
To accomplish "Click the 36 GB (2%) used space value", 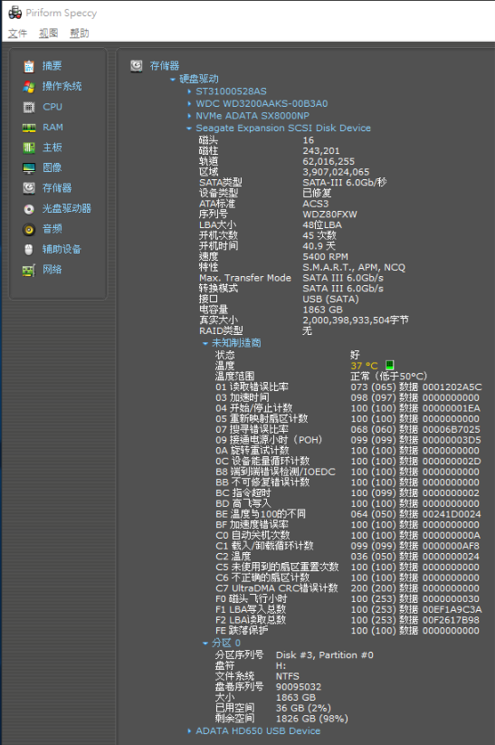I will 303,708.
